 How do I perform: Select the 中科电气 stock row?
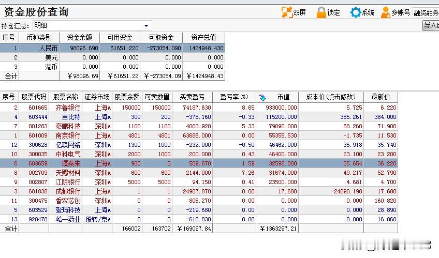click(199, 154)
